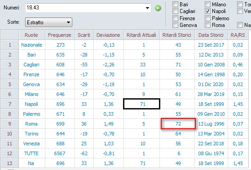Select row header number 1
The image size is (251, 170).
point(9,45)
